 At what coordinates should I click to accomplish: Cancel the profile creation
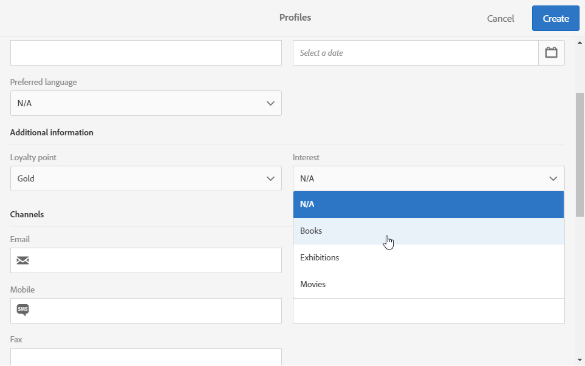[x=501, y=19]
